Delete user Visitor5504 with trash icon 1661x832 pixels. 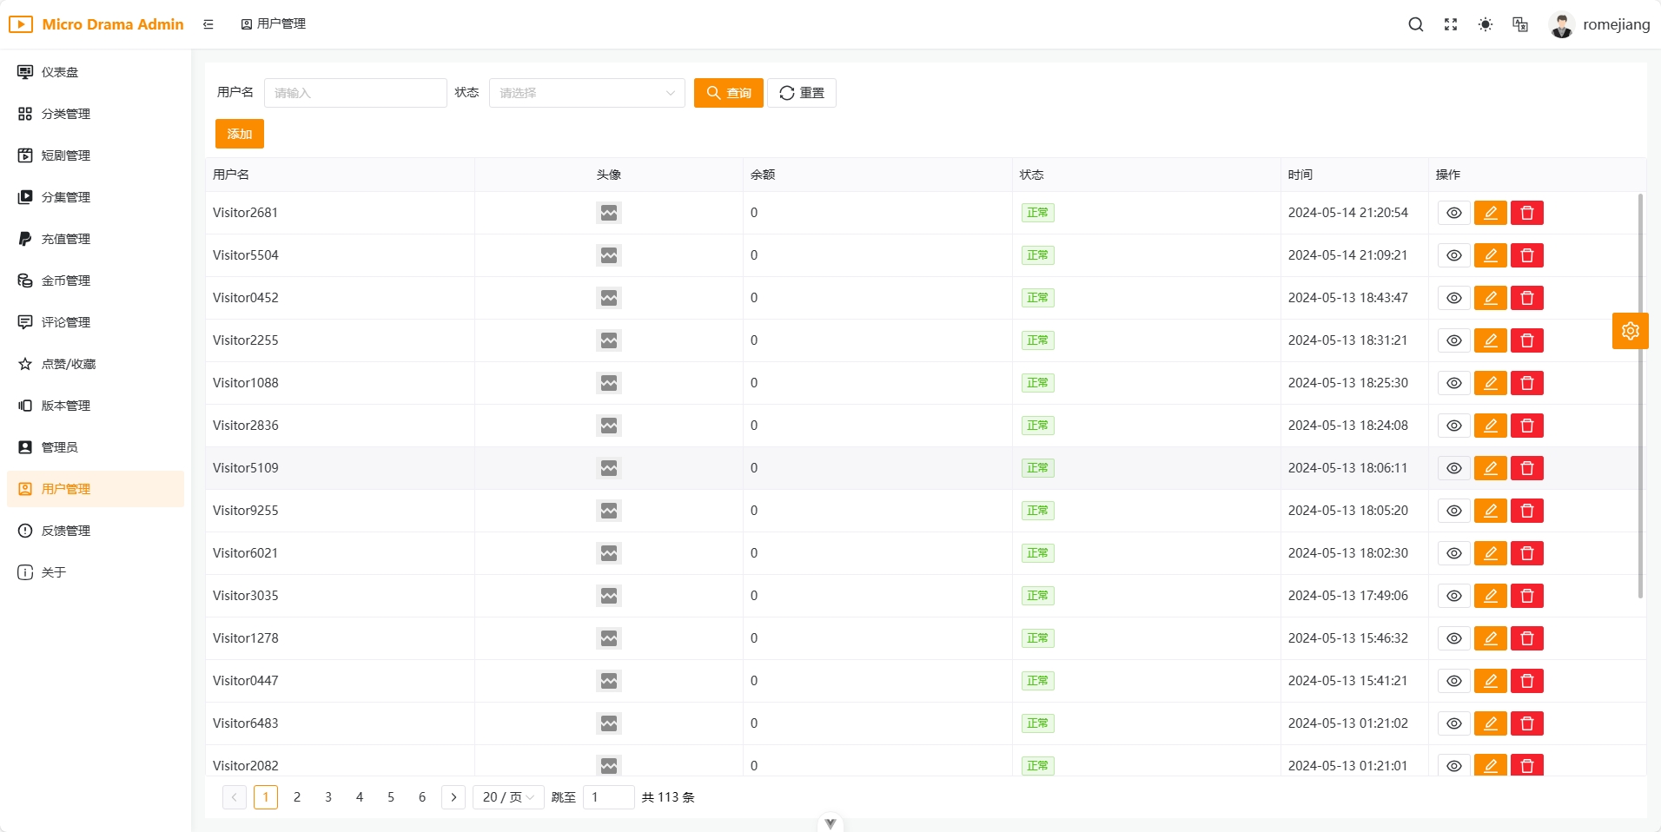(1526, 255)
